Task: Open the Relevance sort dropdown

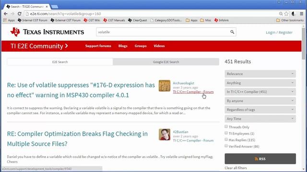Action: coord(260,74)
